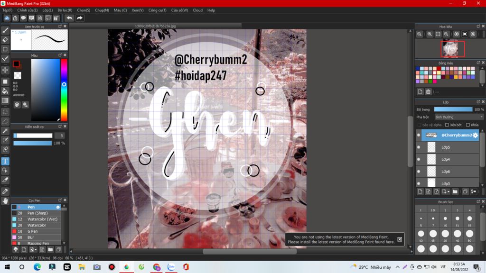Hide the Lớp3 layer
486x273 pixels.
point(419,183)
